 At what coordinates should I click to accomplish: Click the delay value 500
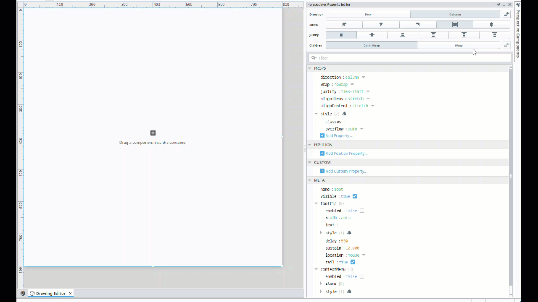click(344, 241)
